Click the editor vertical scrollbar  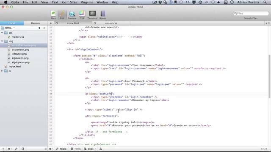[x=269, y=76]
